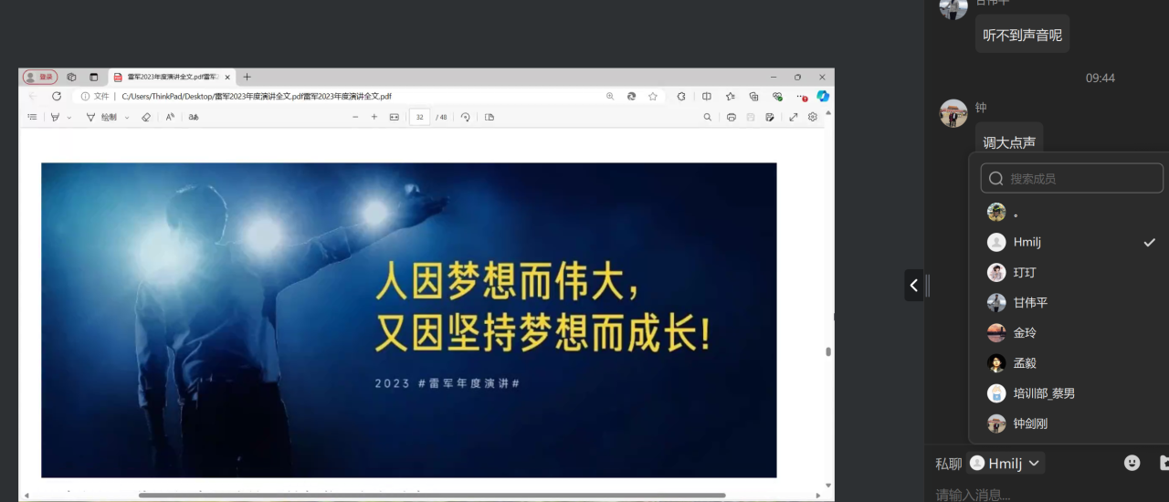The image size is (1169, 502).
Task: Add this page to favorites
Action: point(653,96)
